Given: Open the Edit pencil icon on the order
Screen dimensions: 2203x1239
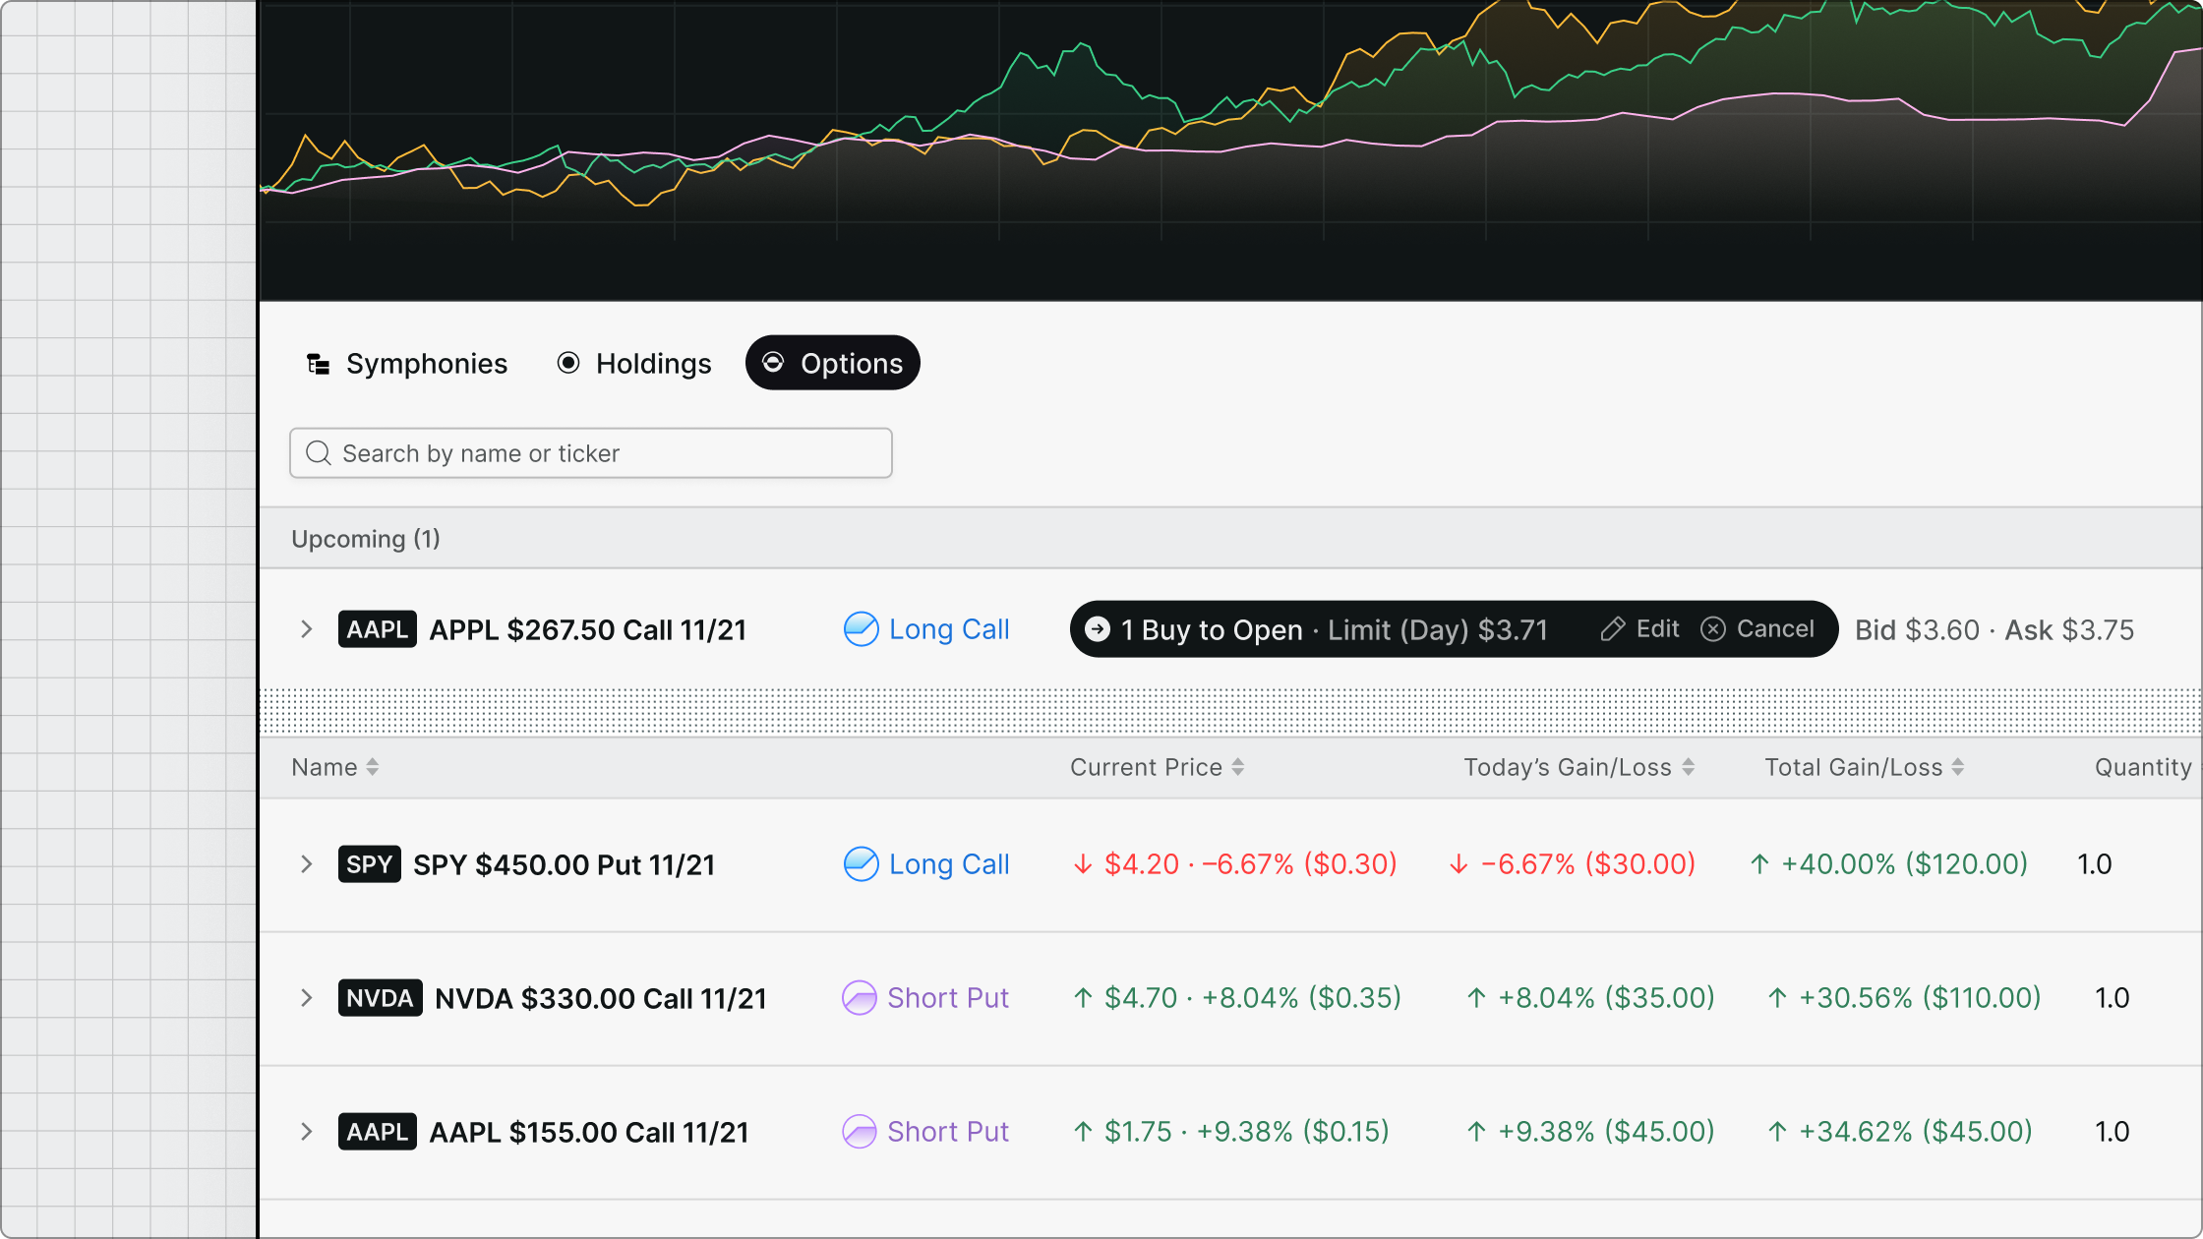Looking at the screenshot, I should pyautogui.click(x=1614, y=628).
